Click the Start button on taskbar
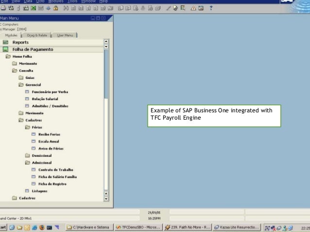 (x=3, y=227)
